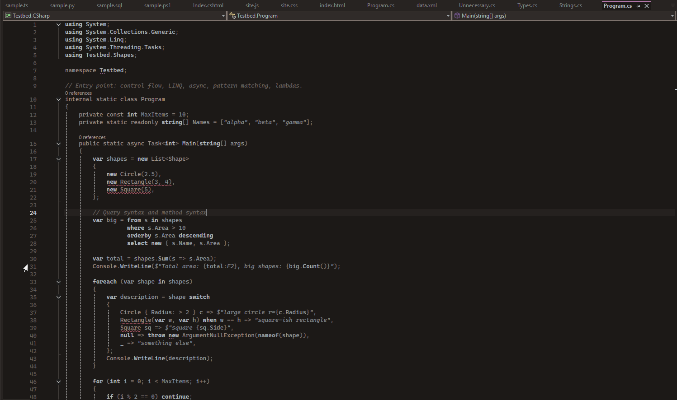Image resolution: width=677 pixels, height=400 pixels.
Task: Open the Strings.cs tab
Action: (570, 5)
